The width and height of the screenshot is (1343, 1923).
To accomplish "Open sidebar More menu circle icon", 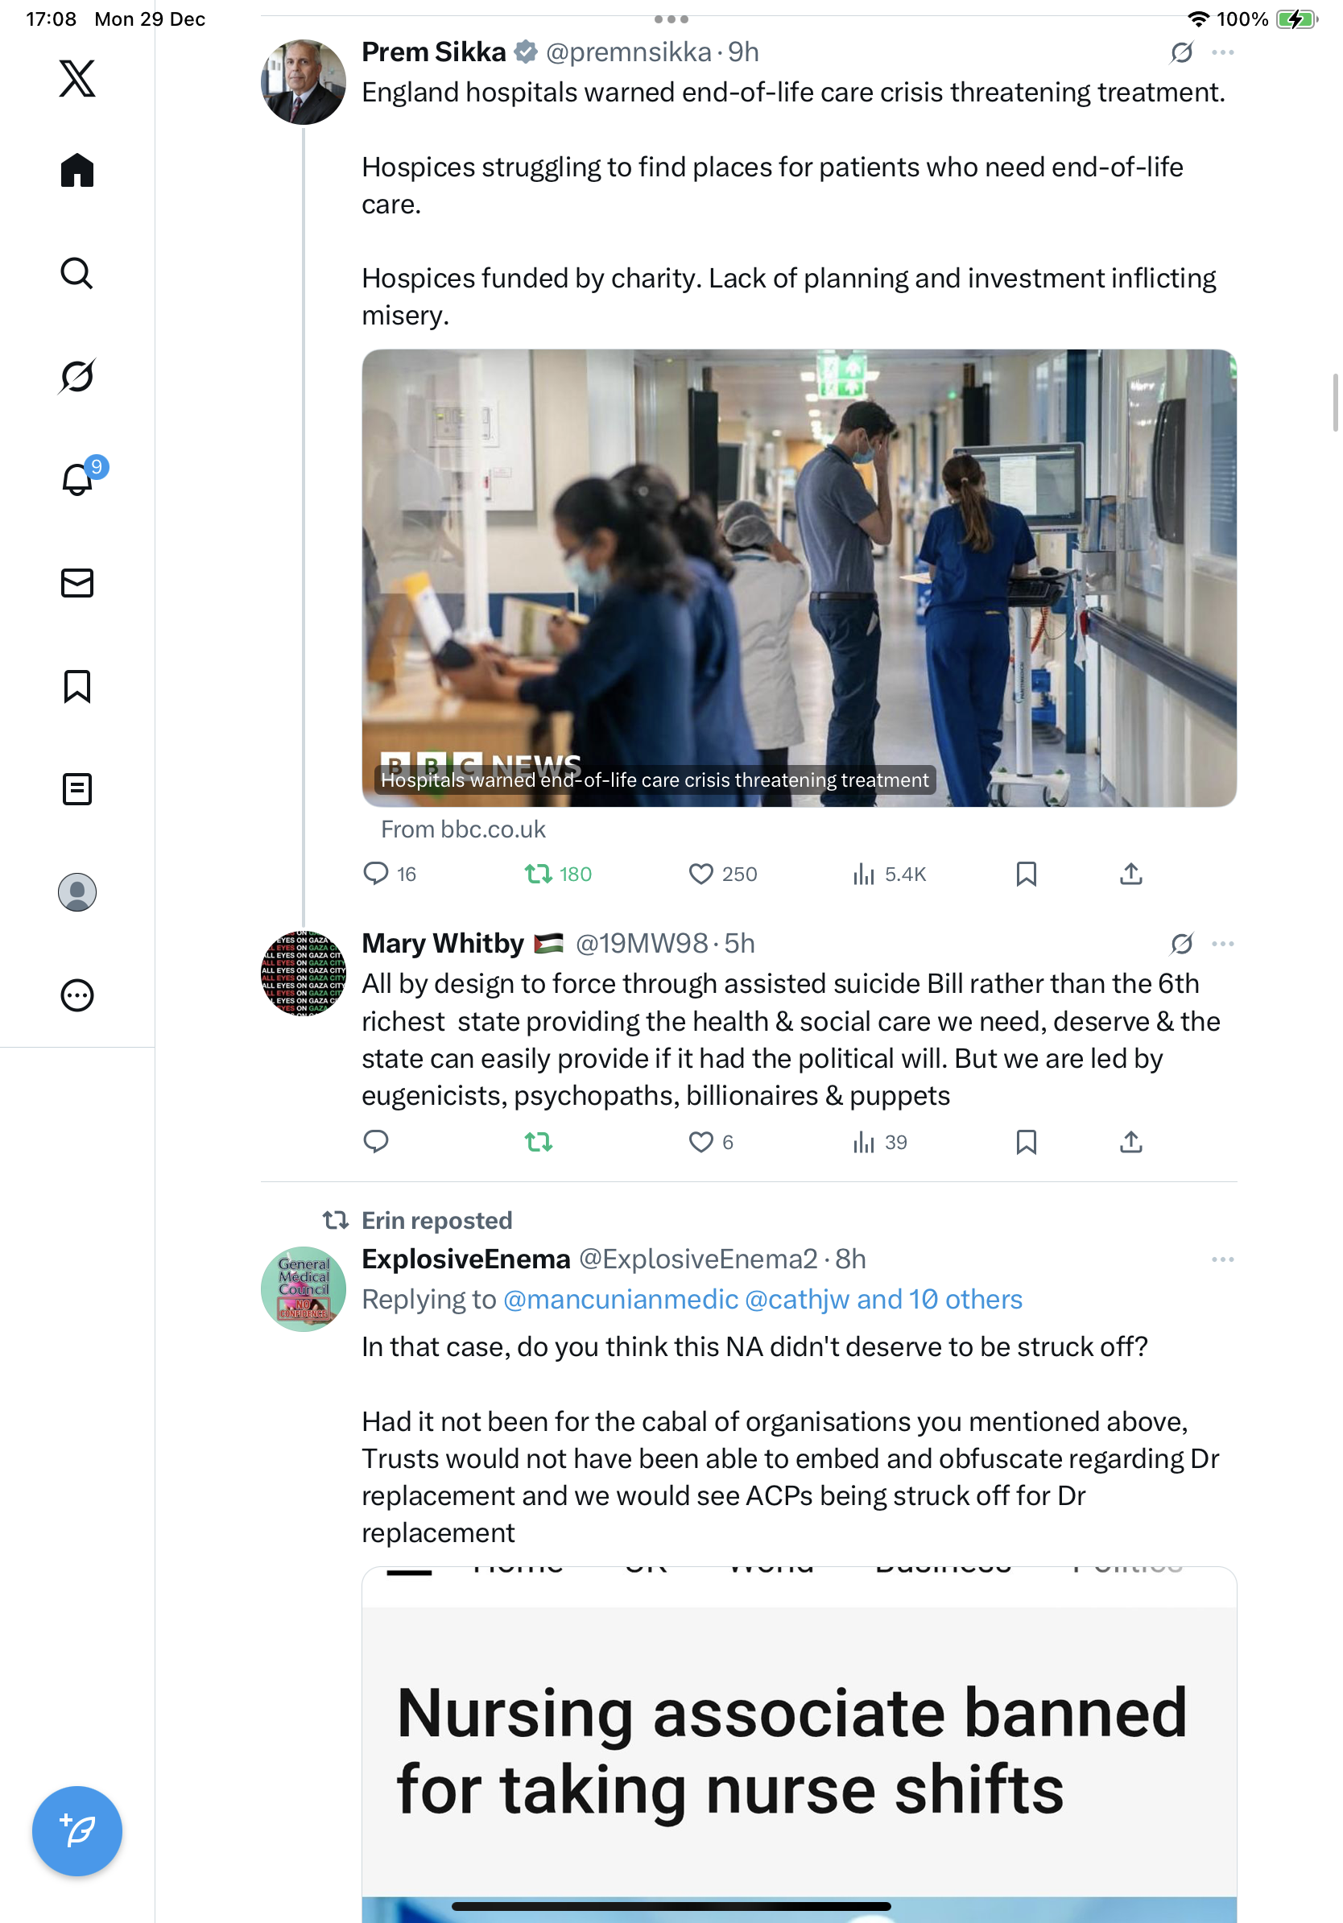I will 77,995.
